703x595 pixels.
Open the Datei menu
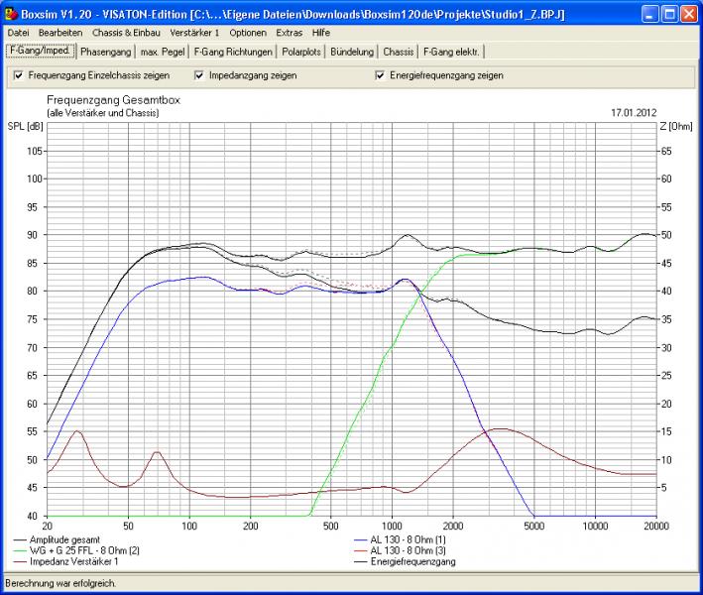pyautogui.click(x=18, y=33)
